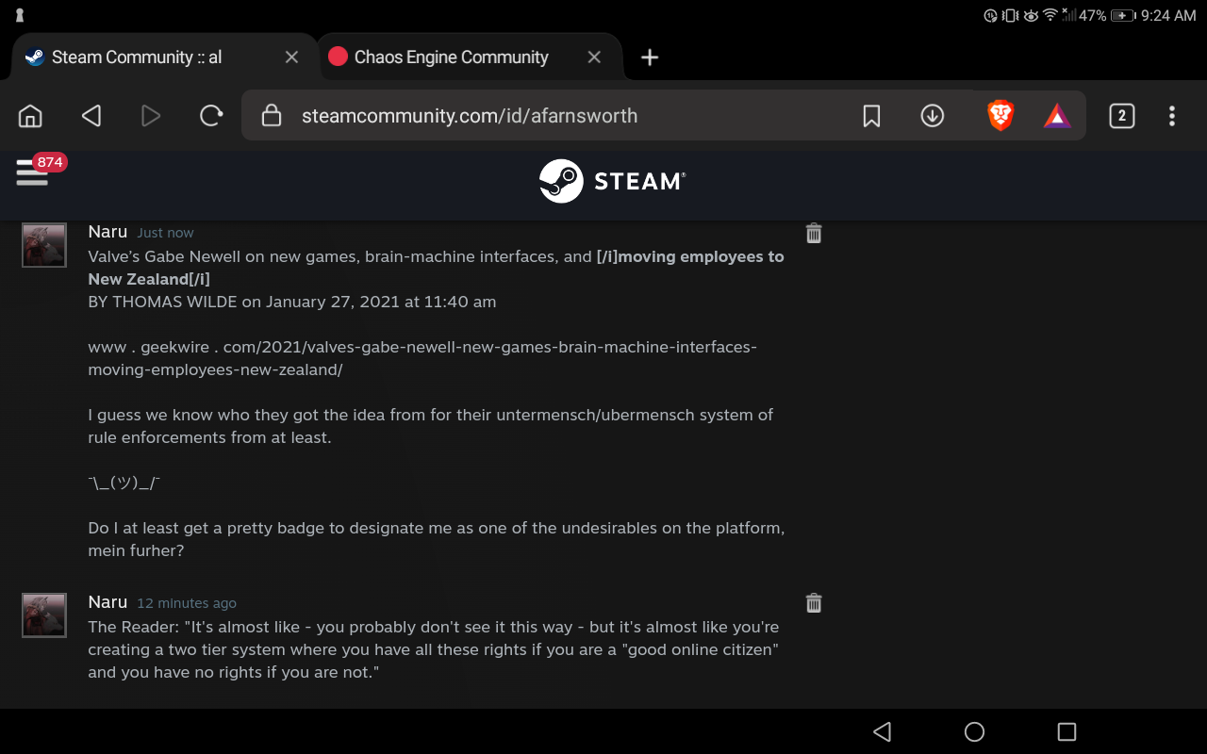Select the shrug emoticon line
The width and height of the screenshot is (1207, 754).
point(124,483)
